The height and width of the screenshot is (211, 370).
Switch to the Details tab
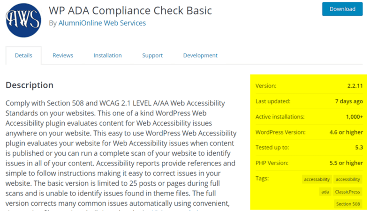23,55
